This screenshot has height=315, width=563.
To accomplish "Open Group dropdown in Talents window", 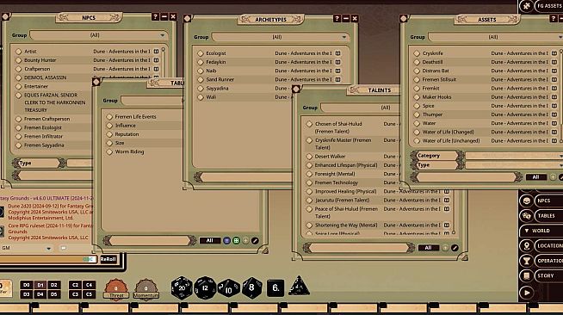I will click(x=361, y=108).
